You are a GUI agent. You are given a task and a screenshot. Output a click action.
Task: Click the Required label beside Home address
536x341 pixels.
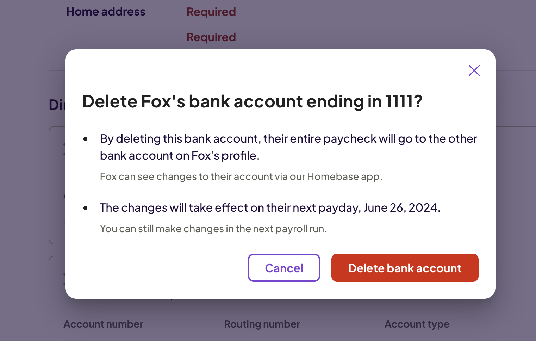(x=211, y=12)
